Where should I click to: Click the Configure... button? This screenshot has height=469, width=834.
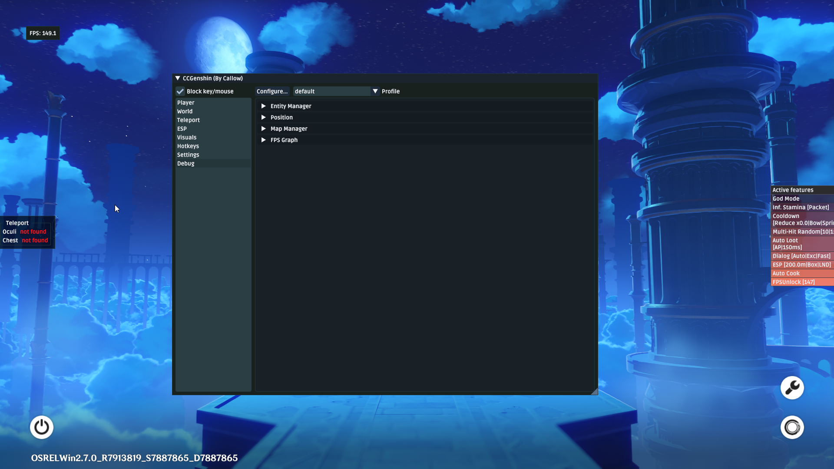tap(272, 91)
